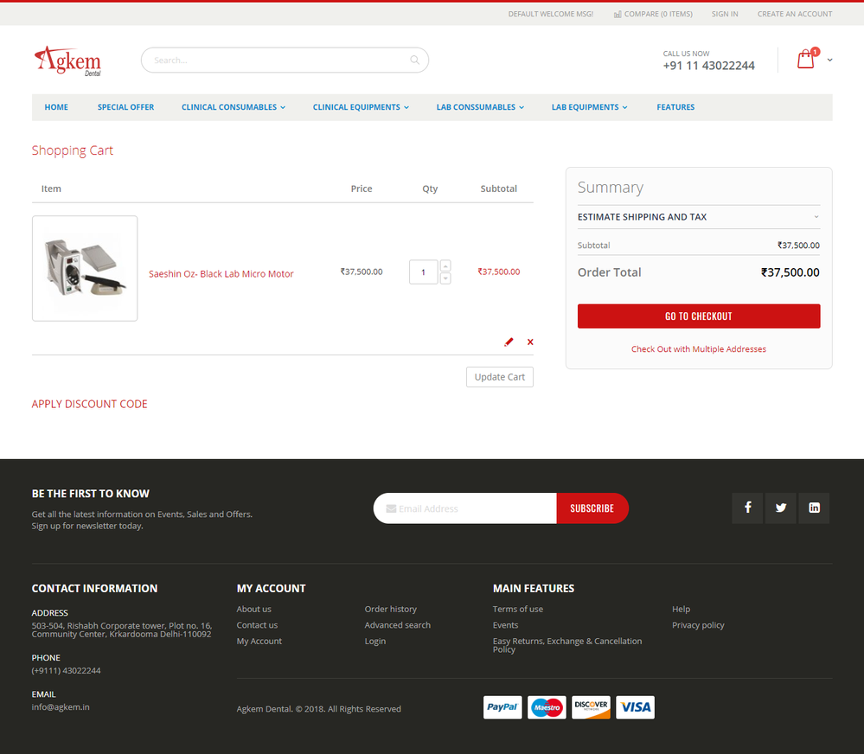This screenshot has width=864, height=754.
Task: Open the Clinical Consumables dropdown menu
Action: (233, 107)
